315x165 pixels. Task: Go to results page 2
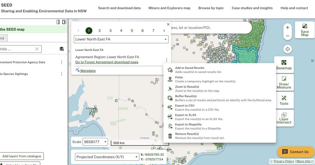click(100, 31)
